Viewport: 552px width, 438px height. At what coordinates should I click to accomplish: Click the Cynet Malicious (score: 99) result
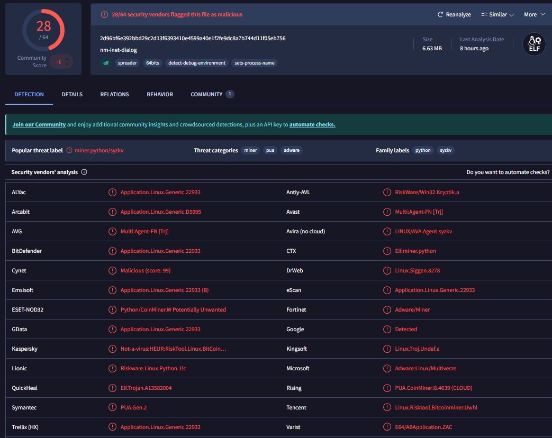pos(146,270)
